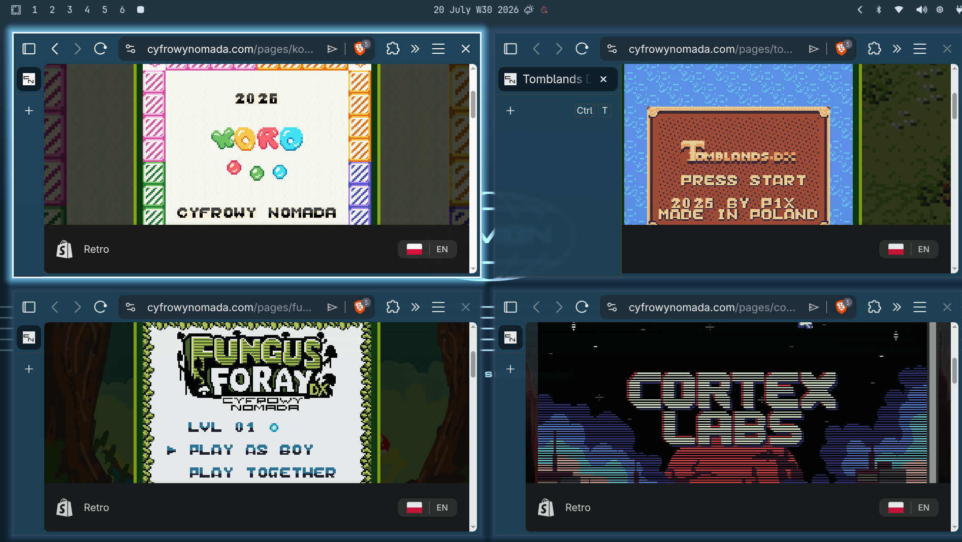Open Brave Shields in the Fungus Foray window
This screenshot has width=962, height=542.
click(360, 307)
